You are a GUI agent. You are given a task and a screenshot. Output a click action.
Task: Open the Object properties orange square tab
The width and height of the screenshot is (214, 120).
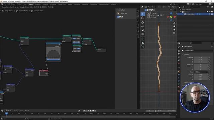179,71
